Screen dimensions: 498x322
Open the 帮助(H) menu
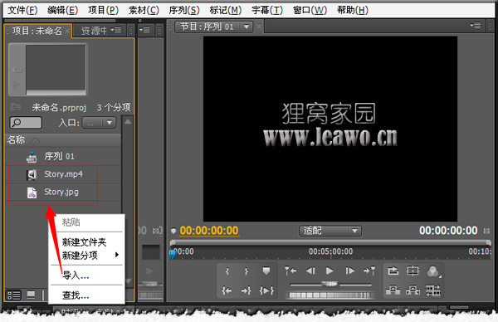point(353,10)
